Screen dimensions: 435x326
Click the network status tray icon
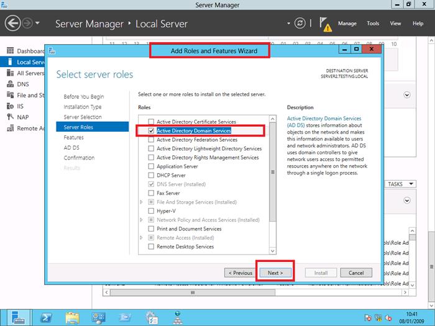click(x=378, y=318)
